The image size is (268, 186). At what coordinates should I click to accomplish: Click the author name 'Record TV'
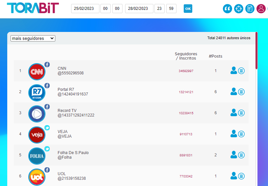coord(67,110)
